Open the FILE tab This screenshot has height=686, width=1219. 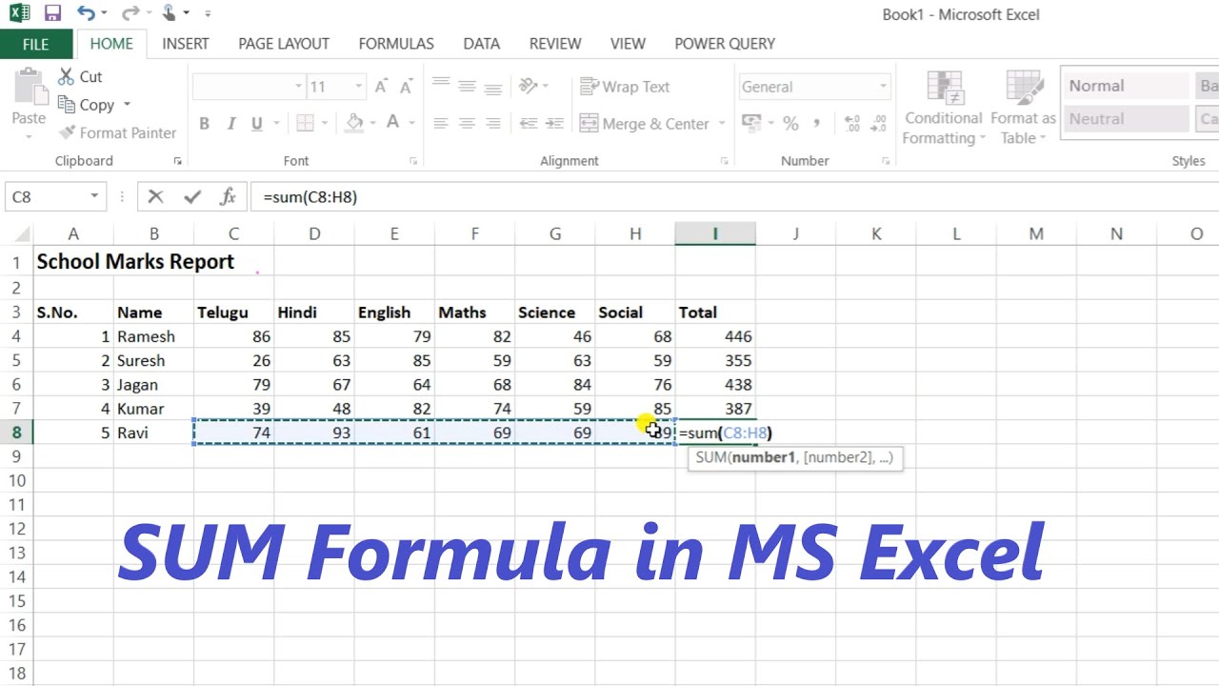[x=35, y=44]
